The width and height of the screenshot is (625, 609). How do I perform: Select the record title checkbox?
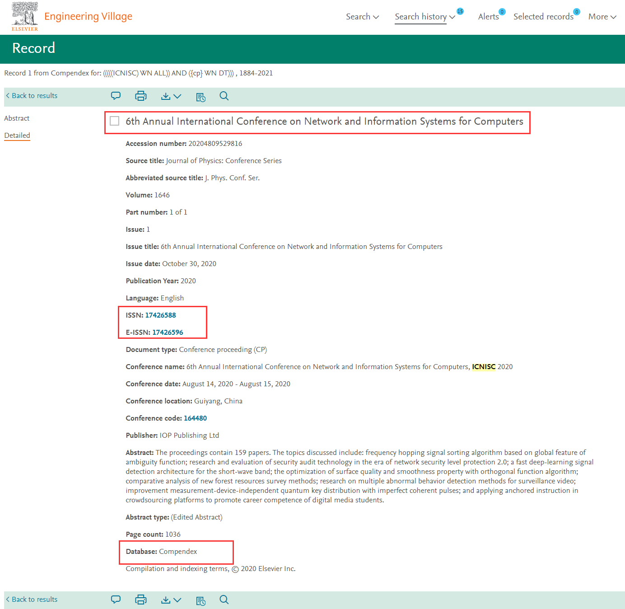(x=115, y=121)
